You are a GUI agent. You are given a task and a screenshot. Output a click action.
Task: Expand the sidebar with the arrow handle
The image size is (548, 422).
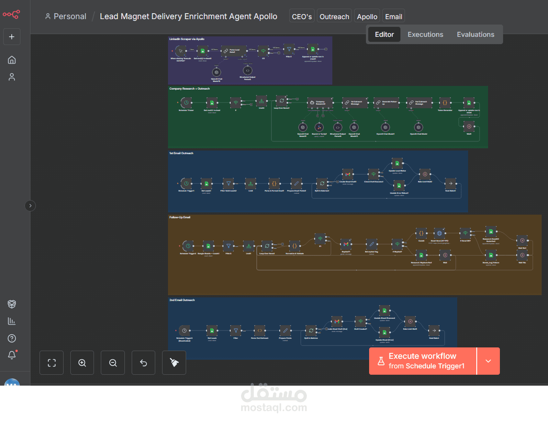tap(30, 206)
